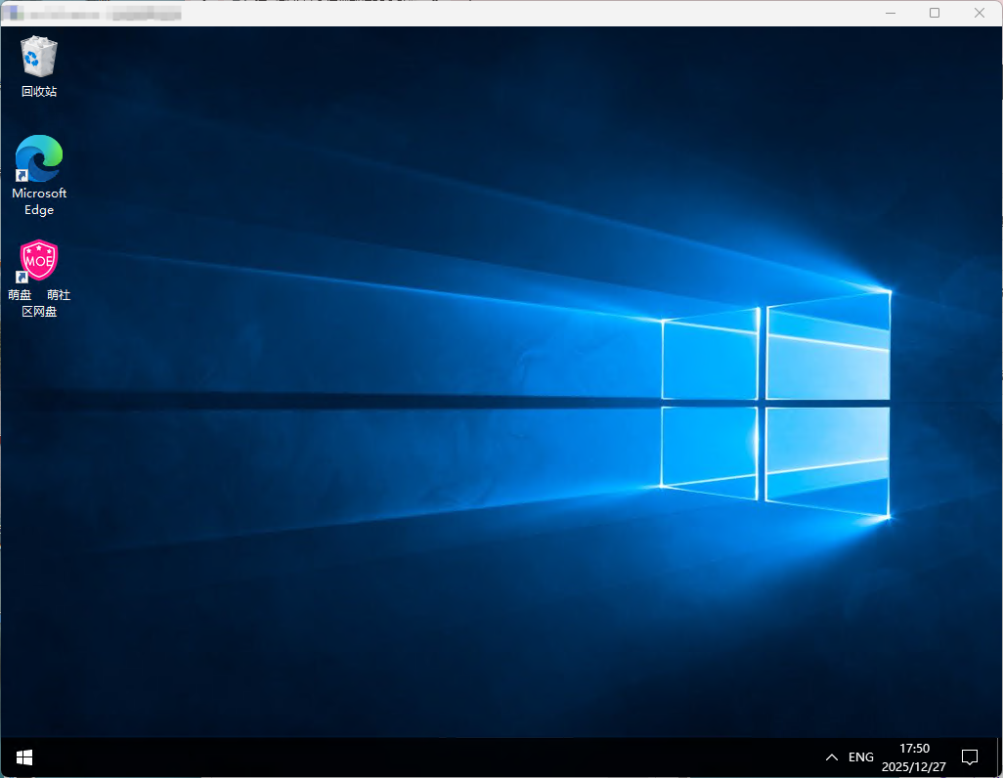Maximize the remote desktop window
The image size is (1003, 778).
[935, 13]
